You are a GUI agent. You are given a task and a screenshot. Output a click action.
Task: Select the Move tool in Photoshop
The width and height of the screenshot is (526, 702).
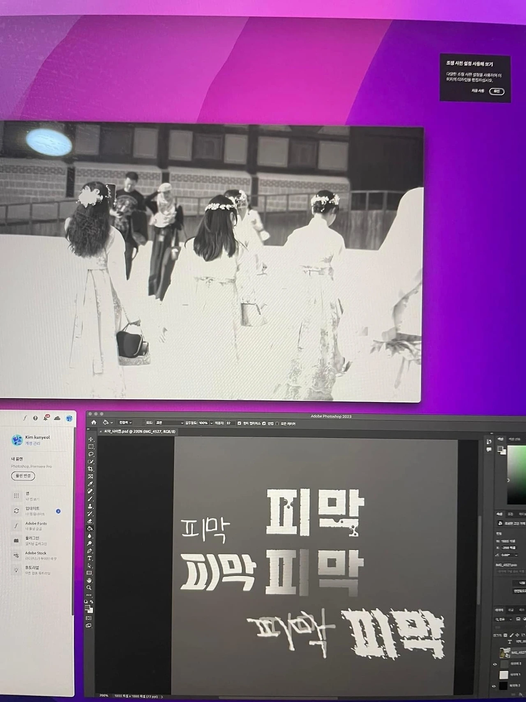pos(91,439)
